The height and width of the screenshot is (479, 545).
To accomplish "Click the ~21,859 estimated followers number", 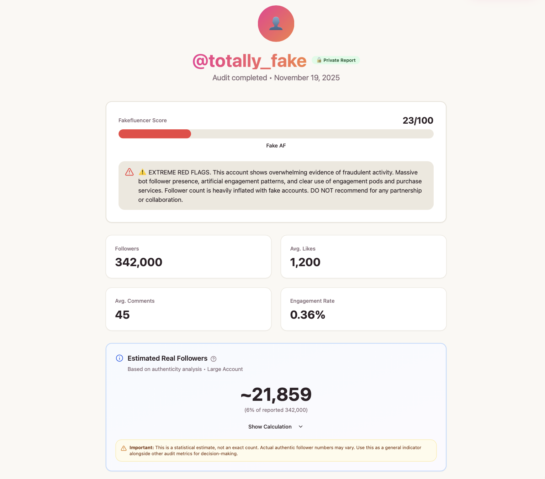I will click(x=276, y=394).
